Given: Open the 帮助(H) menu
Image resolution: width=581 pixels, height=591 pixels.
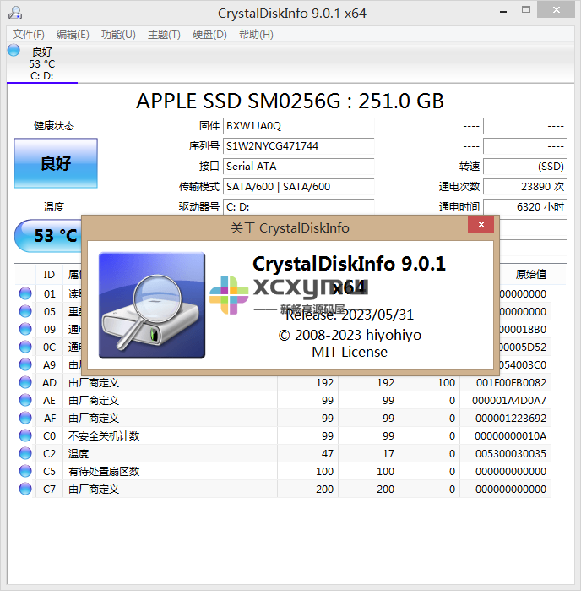Looking at the screenshot, I should pos(256,35).
